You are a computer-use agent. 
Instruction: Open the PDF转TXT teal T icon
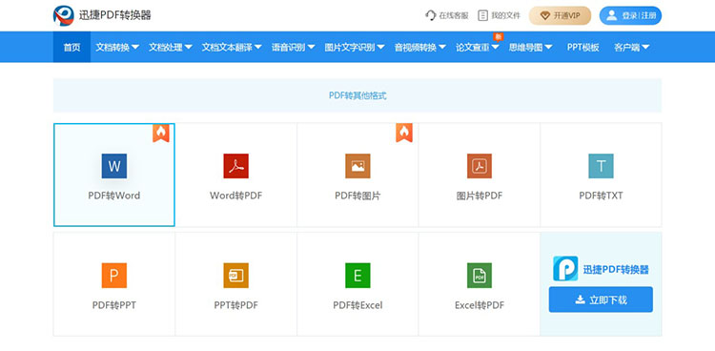[601, 166]
